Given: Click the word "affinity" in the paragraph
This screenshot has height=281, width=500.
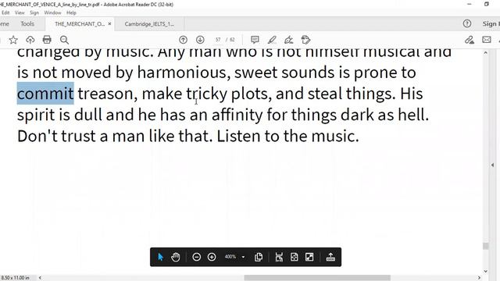Looking at the screenshot, I should (x=237, y=115).
